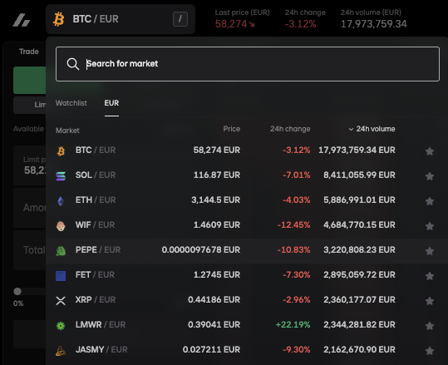Screen dimensions: 448x365
Task: Click the header last price 58,274
Action: coord(231,24)
